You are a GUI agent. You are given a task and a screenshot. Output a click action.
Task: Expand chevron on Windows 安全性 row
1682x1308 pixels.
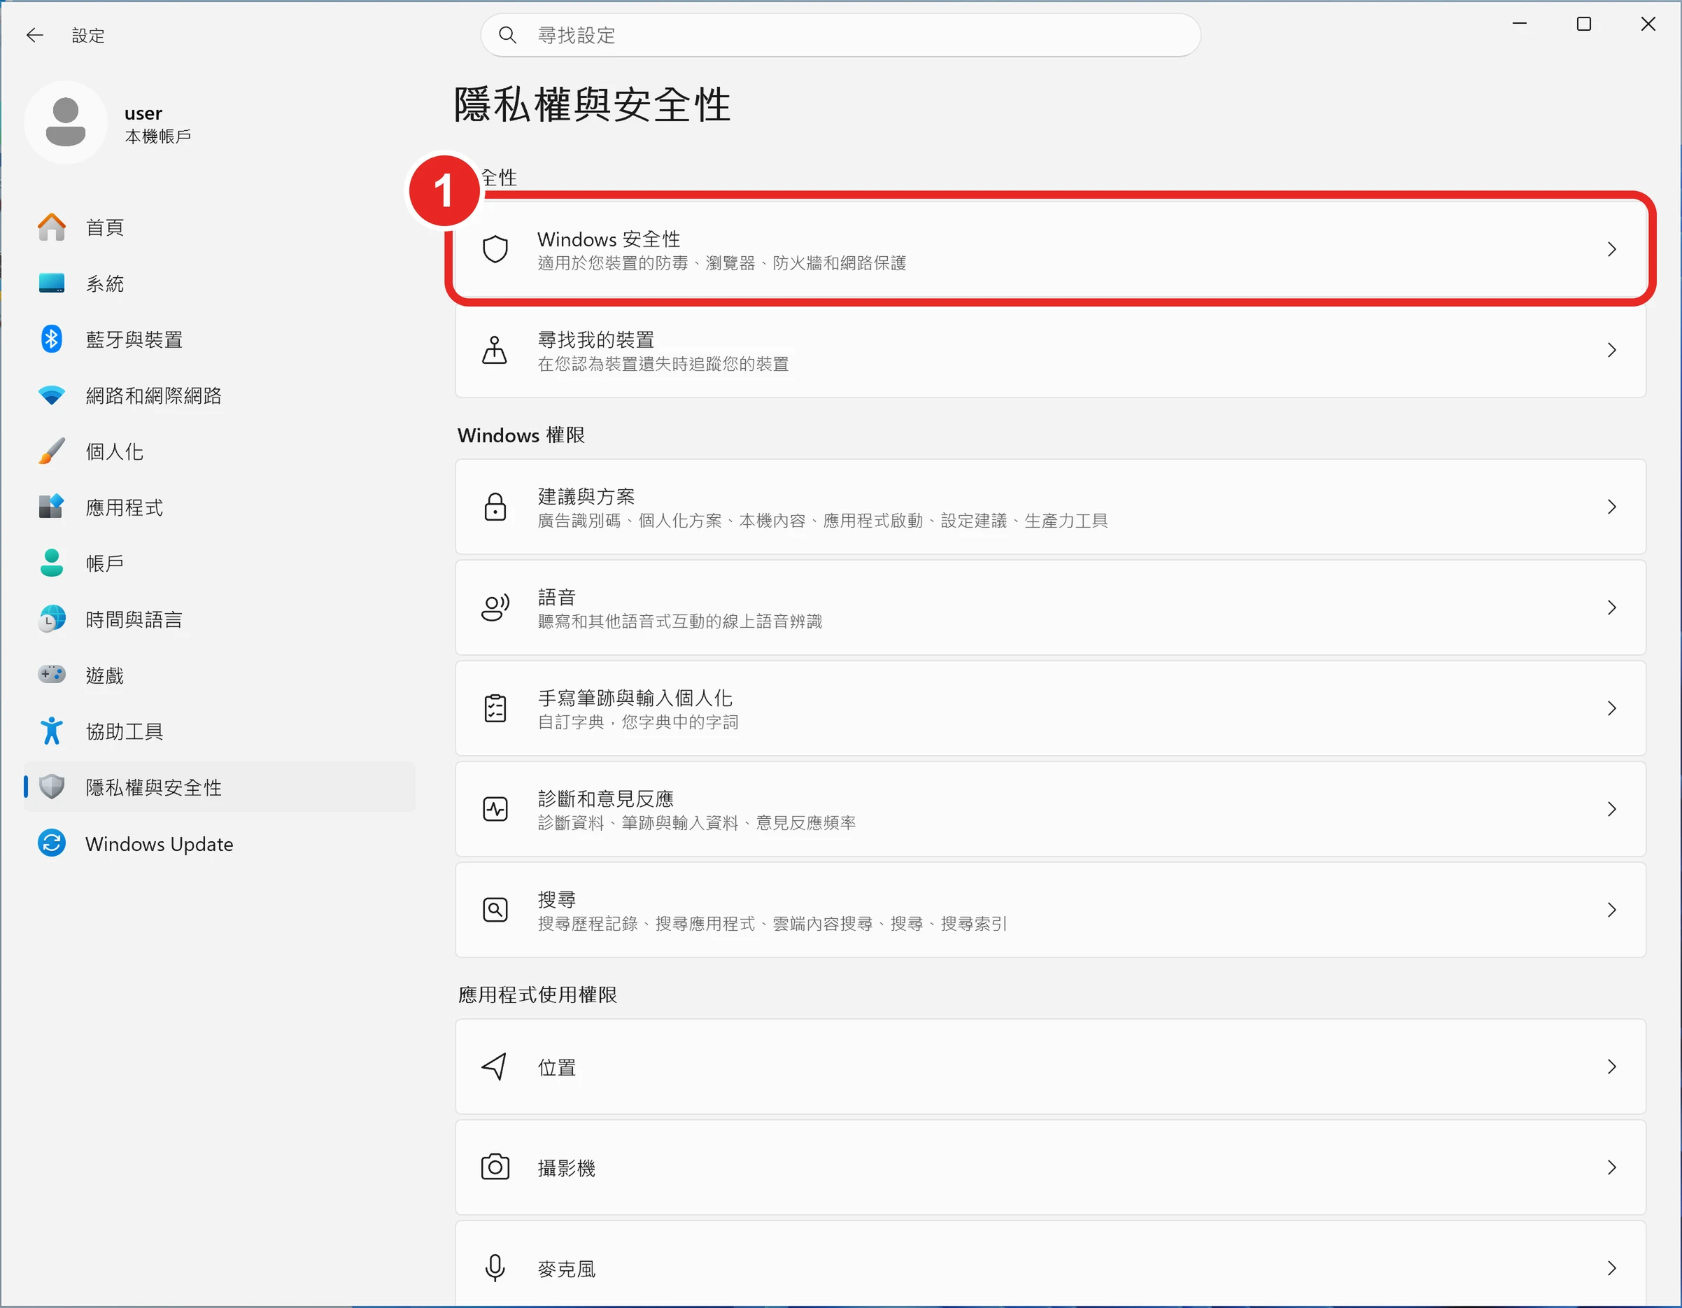point(1612,250)
